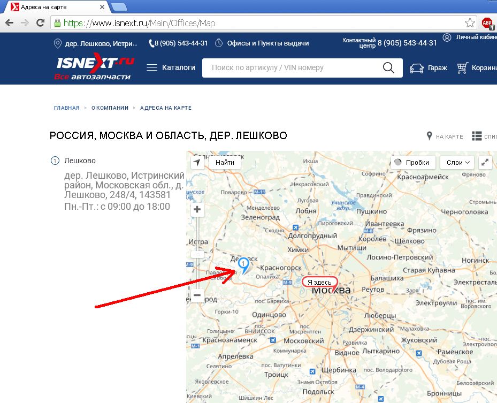Image resolution: width=497 pixels, height=403 pixels.
Task: Open the Каталоги hamburger menu
Action: coord(152,67)
